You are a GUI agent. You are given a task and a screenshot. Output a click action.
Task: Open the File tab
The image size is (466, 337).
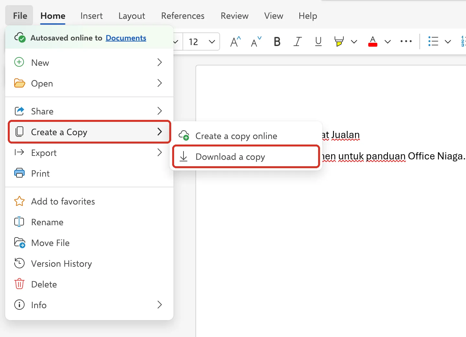(20, 16)
